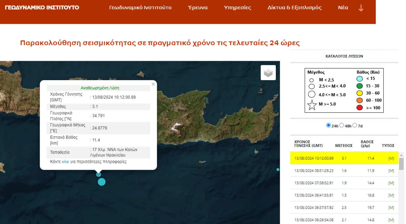Keep the 24h option selected
Image resolution: width=406 pixels, height=224 pixels.
329,126
